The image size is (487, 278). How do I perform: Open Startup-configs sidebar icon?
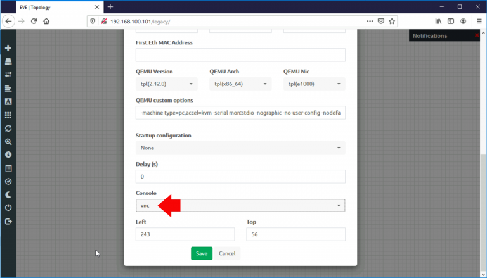tap(8, 89)
